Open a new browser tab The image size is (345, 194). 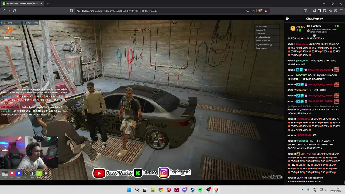pos(48,4)
